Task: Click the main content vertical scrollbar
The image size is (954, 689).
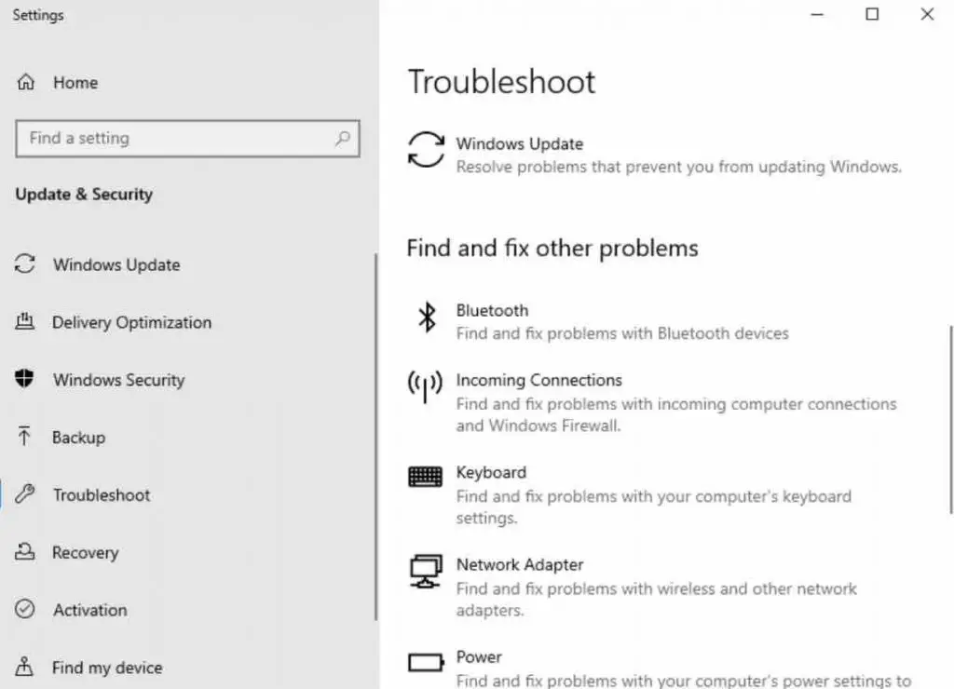Action: [x=950, y=419]
